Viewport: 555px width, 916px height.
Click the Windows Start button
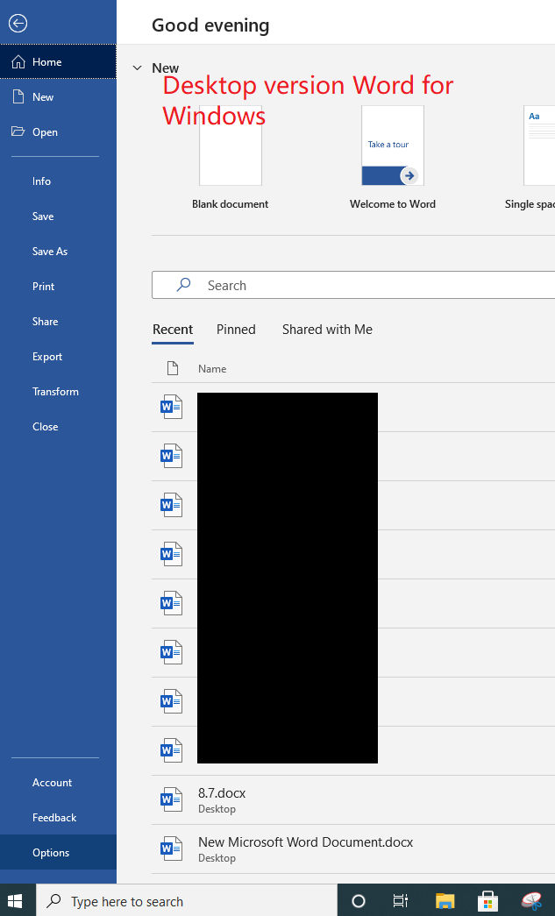[x=15, y=901]
